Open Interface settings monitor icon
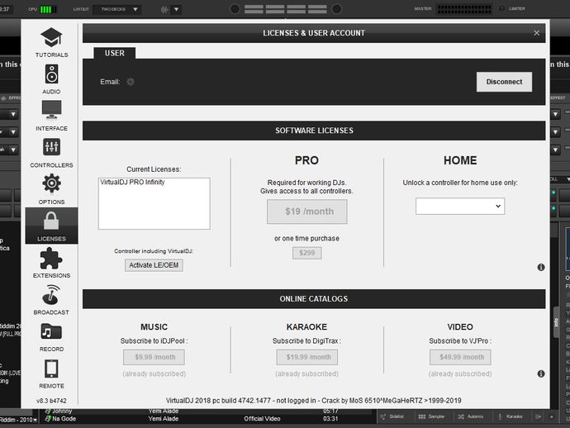570x428 pixels. pos(51,110)
